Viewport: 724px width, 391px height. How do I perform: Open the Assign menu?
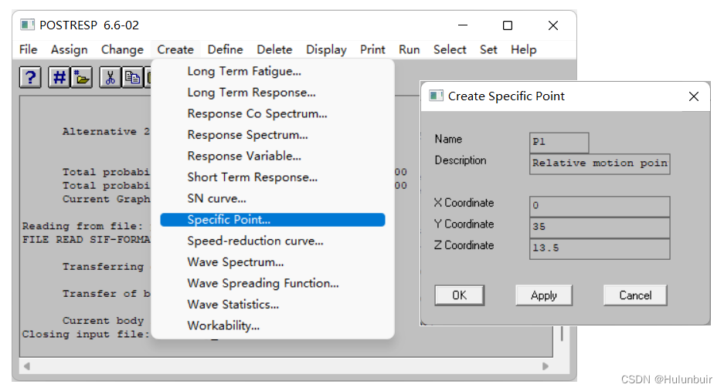(70, 49)
